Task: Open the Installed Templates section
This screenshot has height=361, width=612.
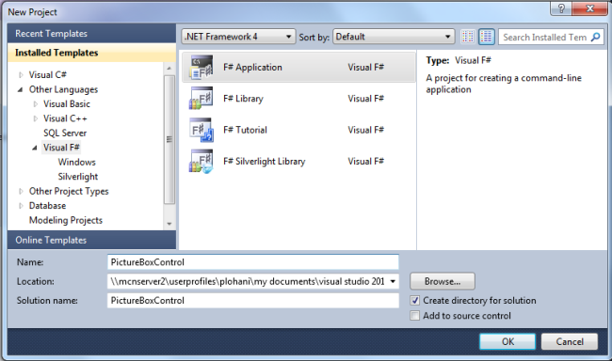Action: [91, 53]
